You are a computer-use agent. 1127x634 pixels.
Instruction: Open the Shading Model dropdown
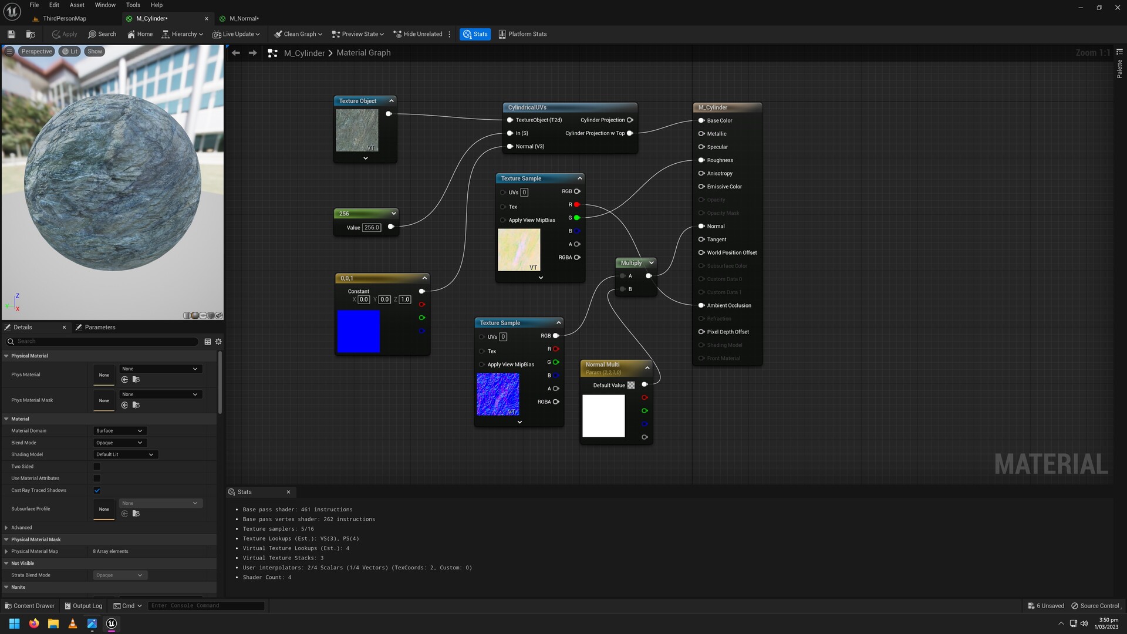pos(125,454)
